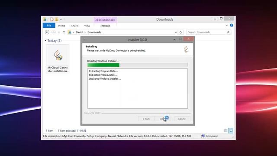Viewport: 277px width, 156px height.
Task: Switch to details view icon
Action: (x=225, y=130)
